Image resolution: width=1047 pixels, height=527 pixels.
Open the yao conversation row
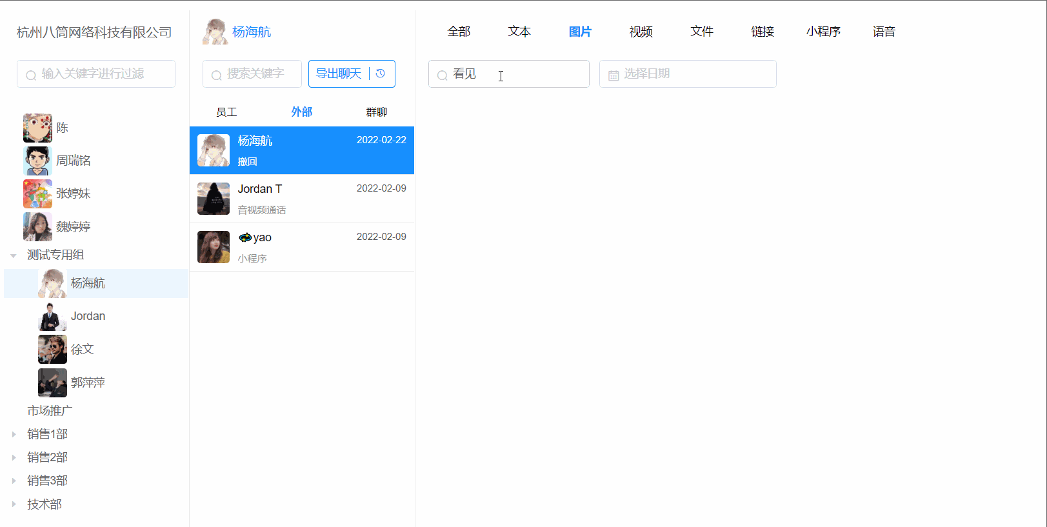(302, 247)
